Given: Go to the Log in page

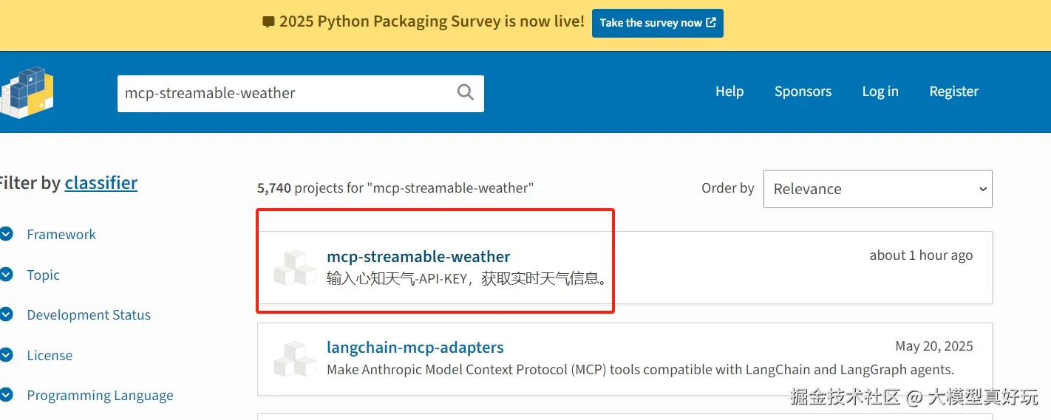Looking at the screenshot, I should 880,92.
